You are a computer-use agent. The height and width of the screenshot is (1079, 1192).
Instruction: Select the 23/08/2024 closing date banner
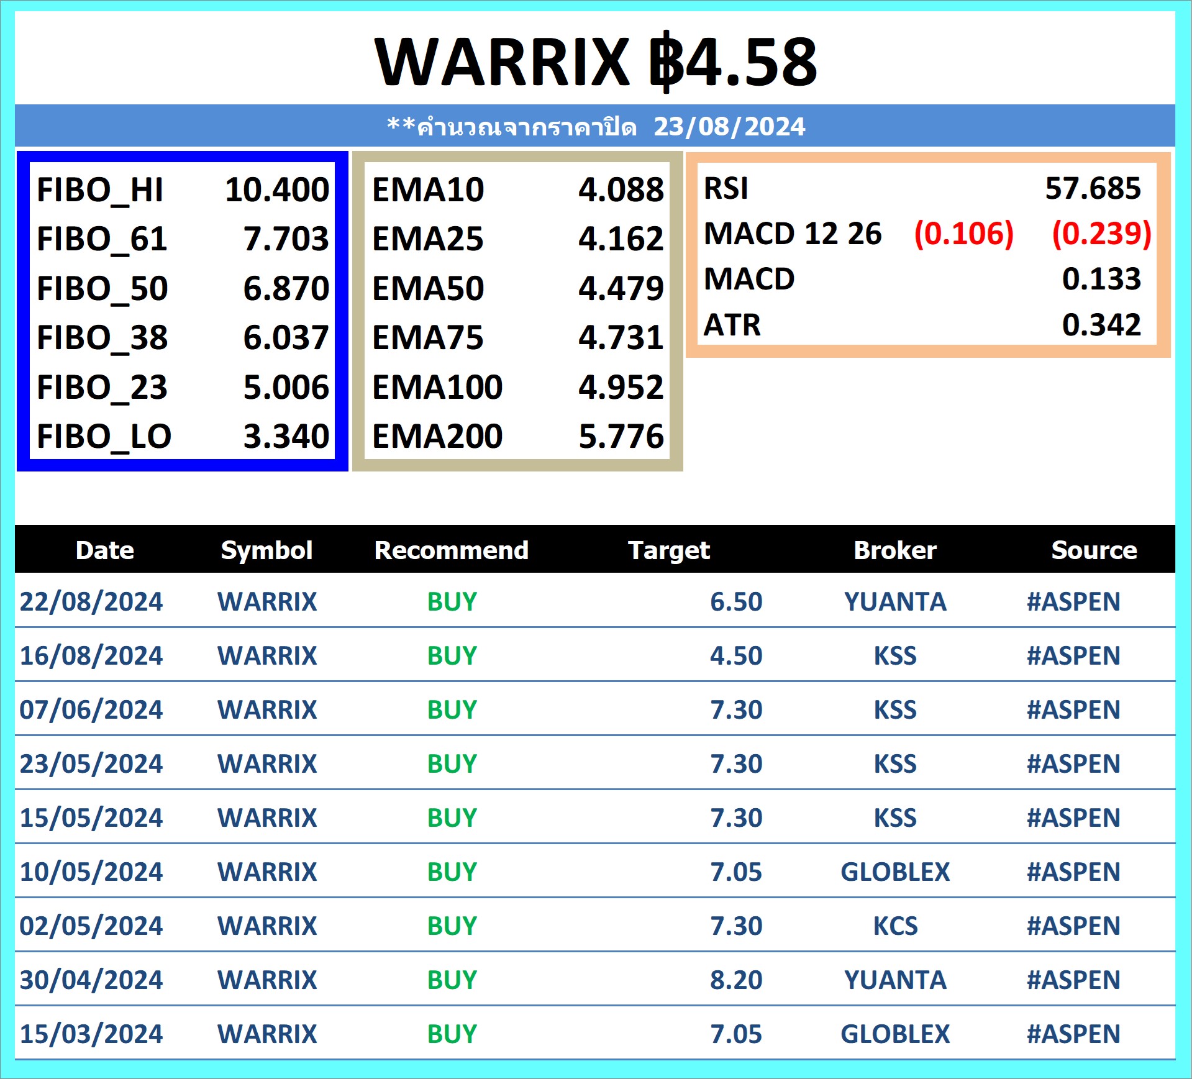(595, 126)
